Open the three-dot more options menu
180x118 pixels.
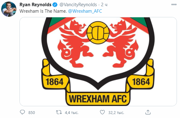174,4
